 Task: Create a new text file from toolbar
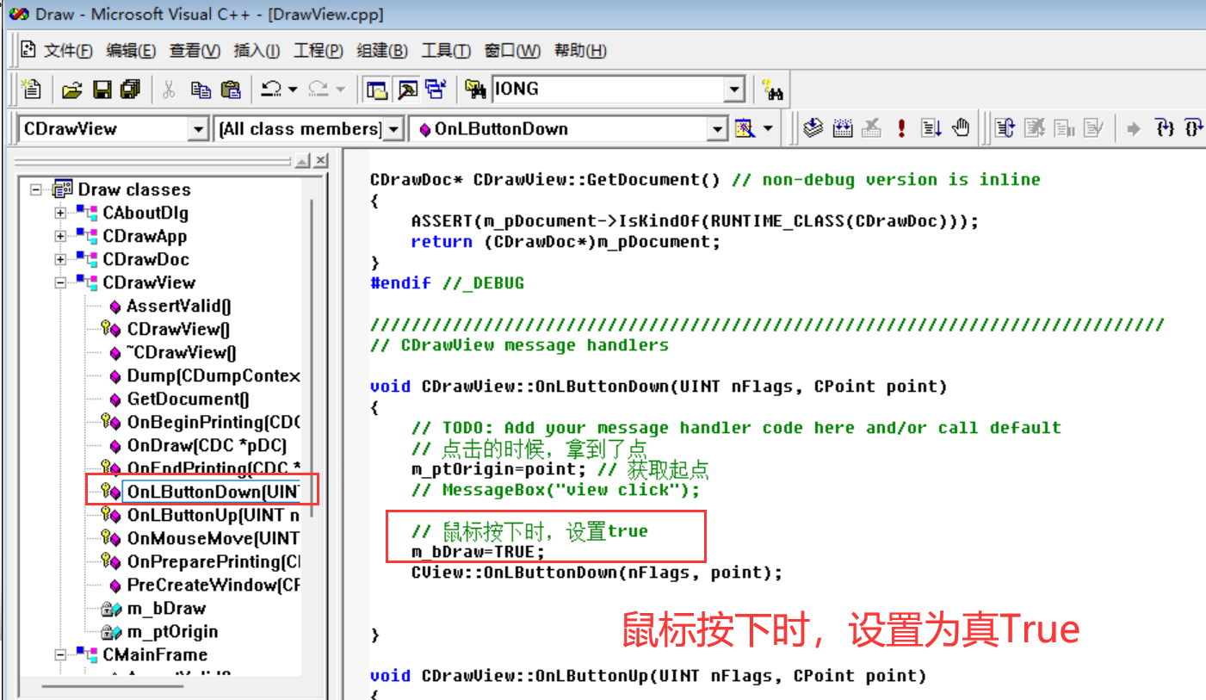32,89
